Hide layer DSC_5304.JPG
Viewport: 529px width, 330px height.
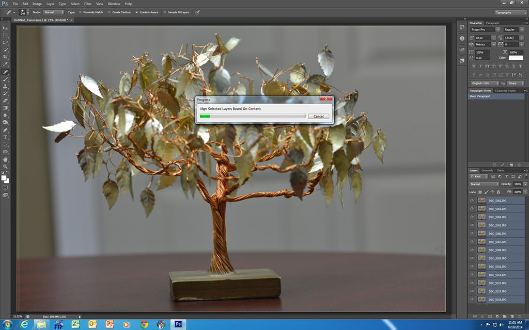coord(472,217)
